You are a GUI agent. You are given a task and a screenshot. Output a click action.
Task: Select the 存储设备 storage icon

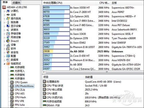(8, 33)
